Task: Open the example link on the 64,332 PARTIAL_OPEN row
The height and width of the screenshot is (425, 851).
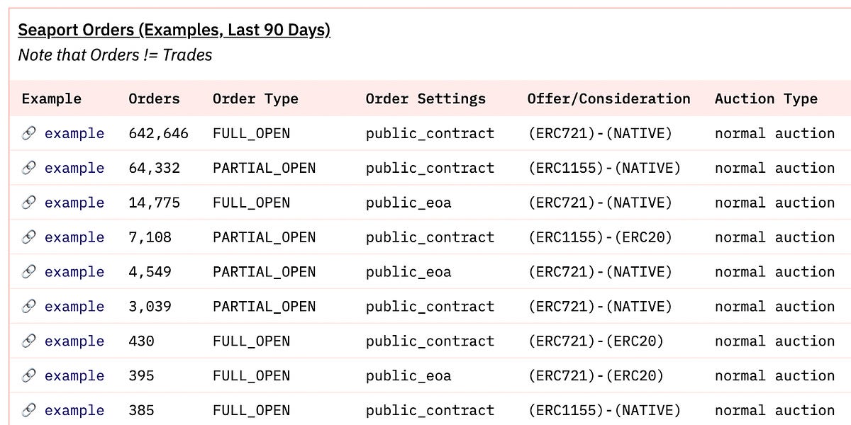Action: tap(74, 168)
